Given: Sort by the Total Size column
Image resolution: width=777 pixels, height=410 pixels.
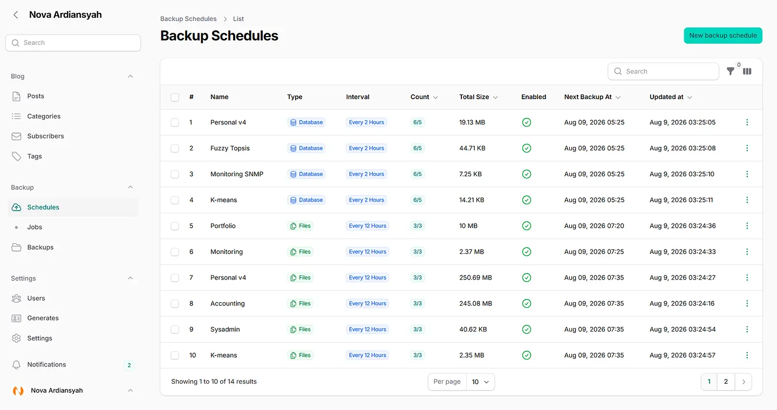Looking at the screenshot, I should click(x=479, y=97).
